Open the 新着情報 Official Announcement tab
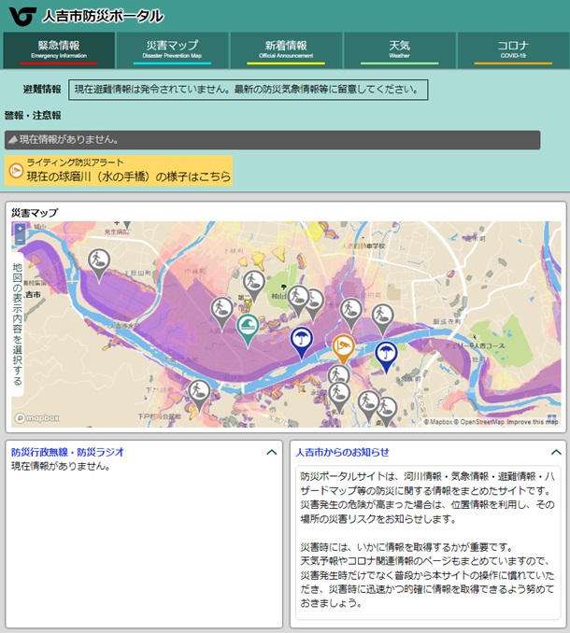The image size is (570, 633). click(286, 49)
